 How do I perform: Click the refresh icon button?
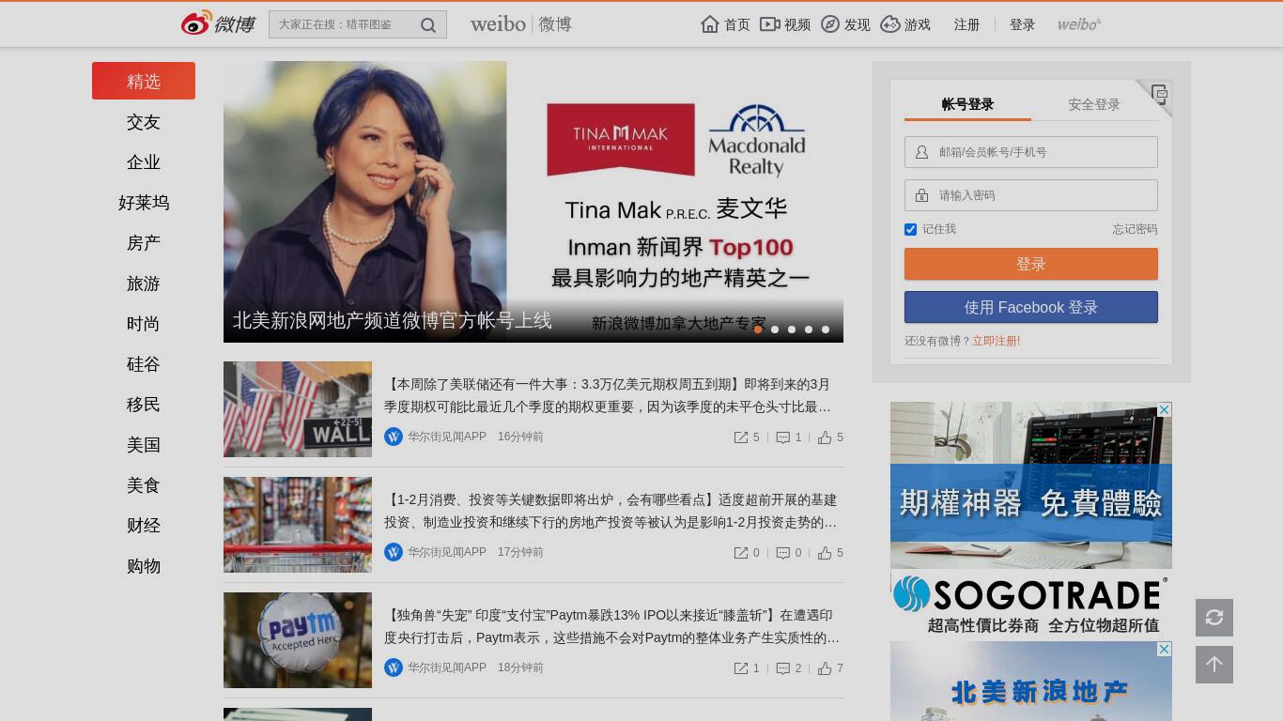point(1214,618)
